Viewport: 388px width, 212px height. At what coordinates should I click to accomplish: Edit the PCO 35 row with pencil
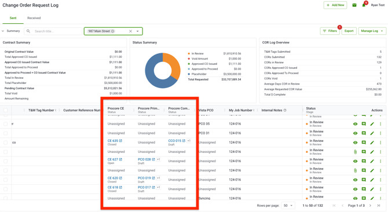[x=372, y=124]
